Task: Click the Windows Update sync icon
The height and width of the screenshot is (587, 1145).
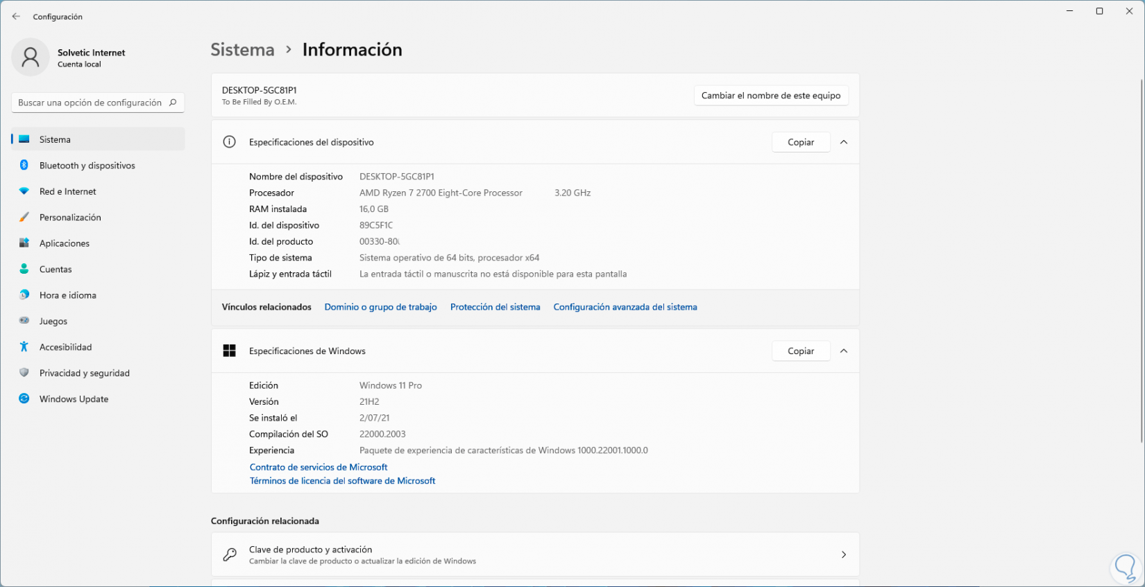Action: [24, 398]
